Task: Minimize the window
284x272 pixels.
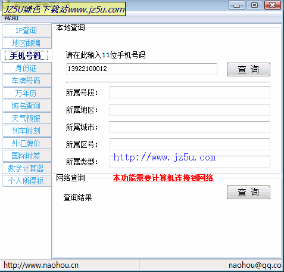Action: coord(236,5)
